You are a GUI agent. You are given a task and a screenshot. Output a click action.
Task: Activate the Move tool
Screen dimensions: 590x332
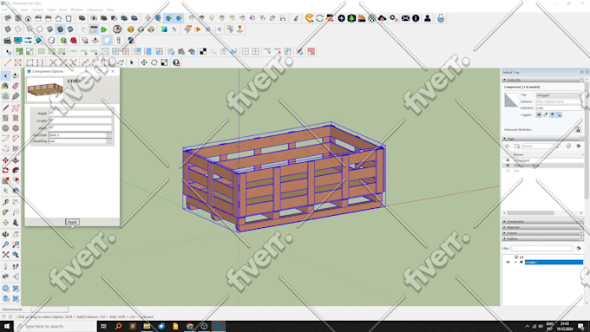5,160
